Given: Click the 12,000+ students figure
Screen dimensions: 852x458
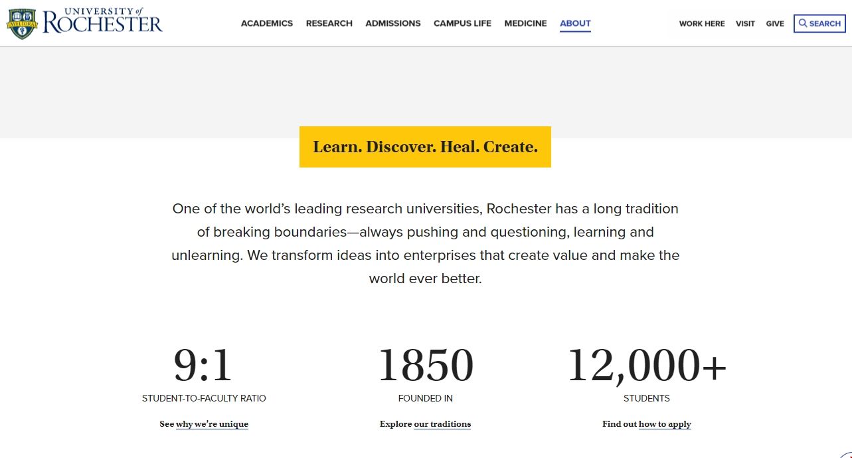Looking at the screenshot, I should tap(646, 366).
